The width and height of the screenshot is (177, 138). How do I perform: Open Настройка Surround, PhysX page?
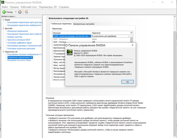19,60
